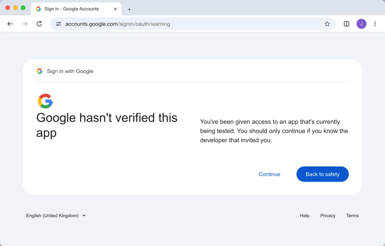
Task: Click the "Google hasn't verified this app" heading
Action: tap(107, 125)
